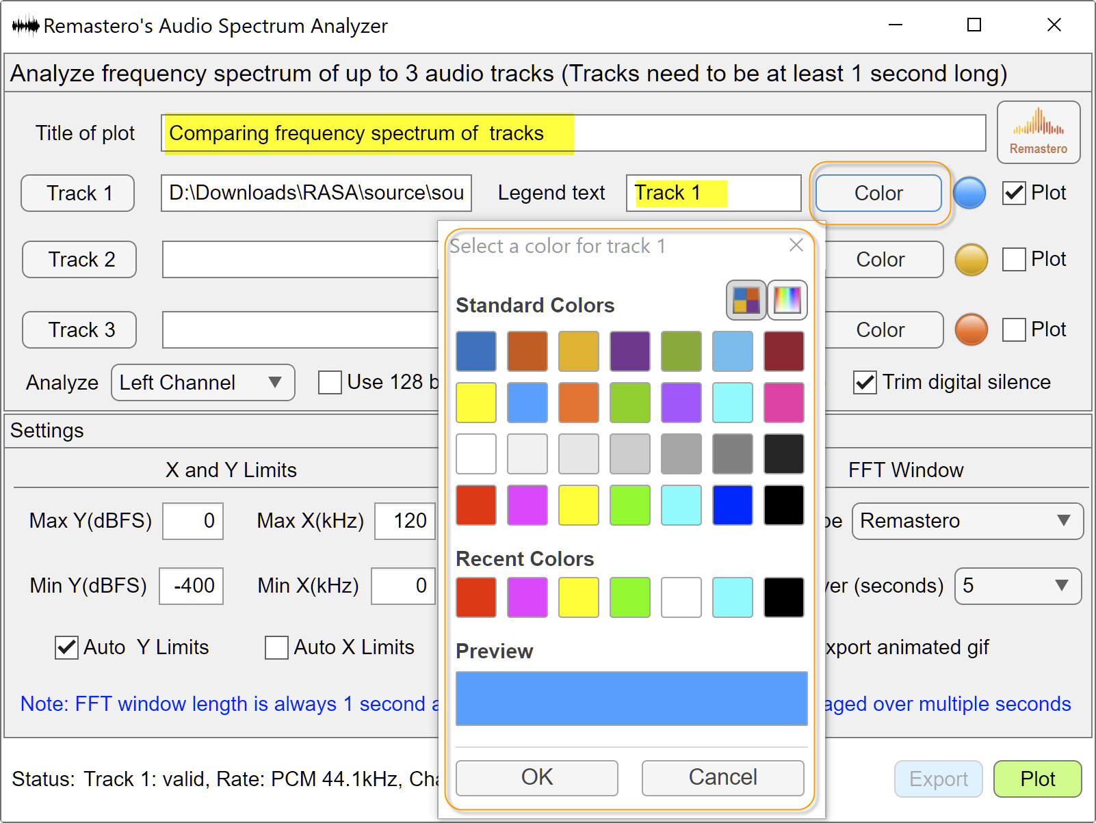Select red swatch in Recent Colors
The image size is (1096, 823).
click(476, 597)
